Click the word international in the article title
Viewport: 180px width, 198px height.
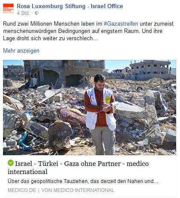click(27, 171)
